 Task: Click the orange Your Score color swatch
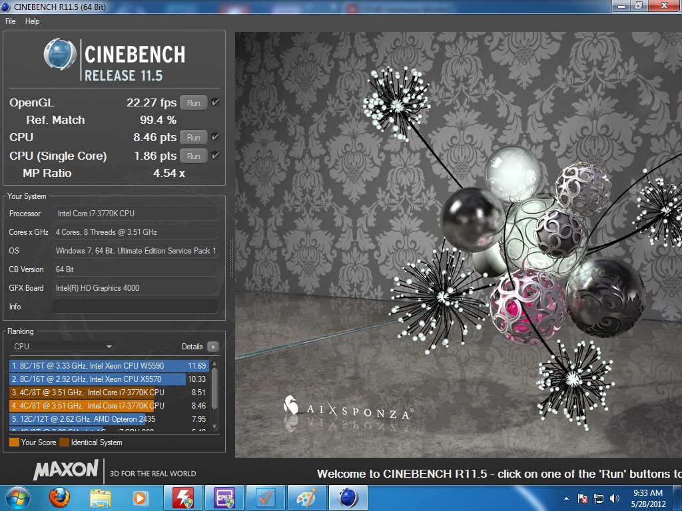[x=15, y=442]
